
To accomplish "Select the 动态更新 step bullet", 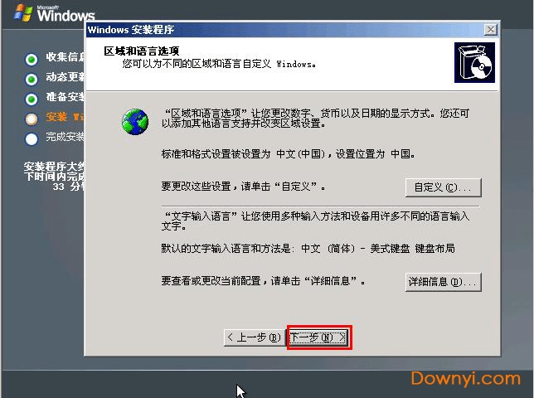I will coord(32,79).
